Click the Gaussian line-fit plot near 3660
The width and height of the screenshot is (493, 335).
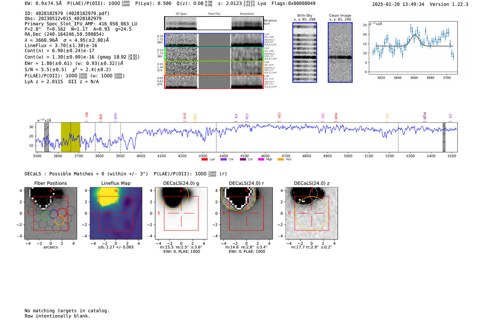(413, 47)
